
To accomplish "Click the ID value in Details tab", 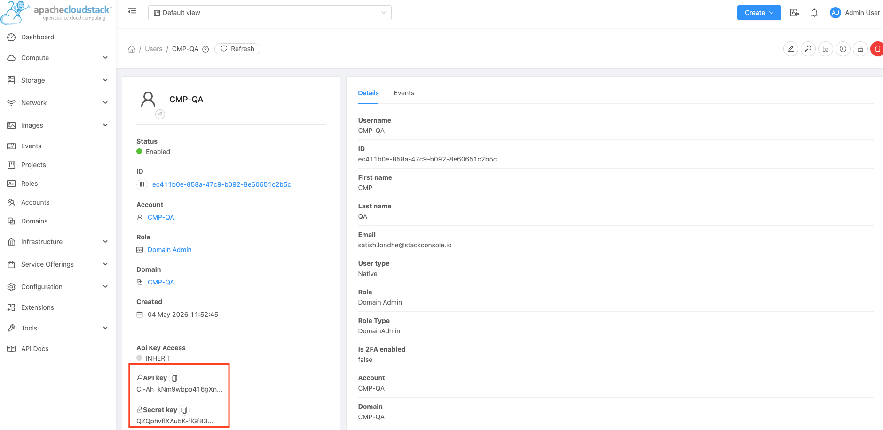I will [x=427, y=159].
